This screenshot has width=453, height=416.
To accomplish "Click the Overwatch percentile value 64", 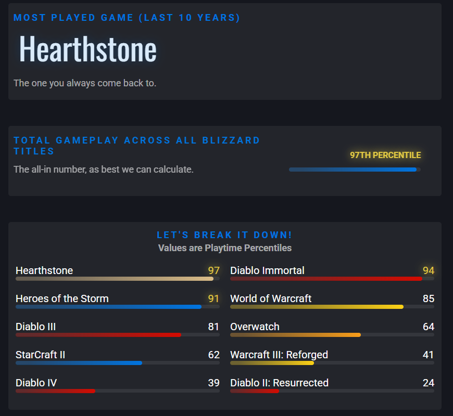I will point(429,327).
